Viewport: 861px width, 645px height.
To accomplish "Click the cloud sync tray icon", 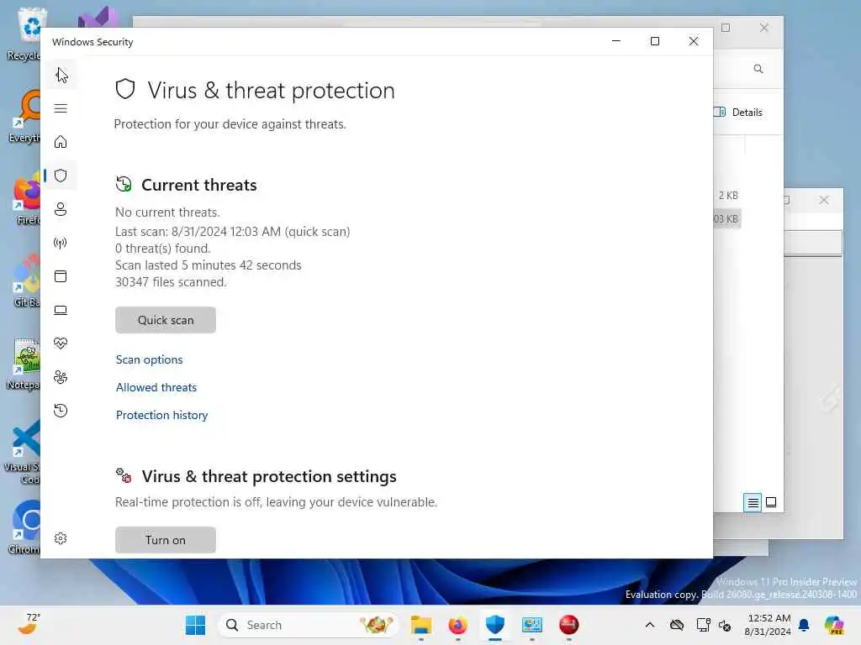I will tap(677, 625).
